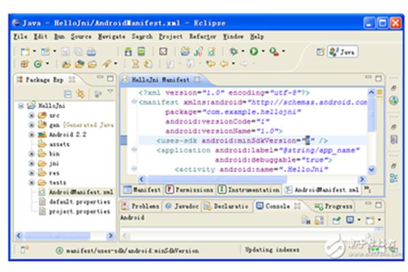Switch to the Permissions editor page tab
The image size is (408, 272).
pyautogui.click(x=190, y=190)
